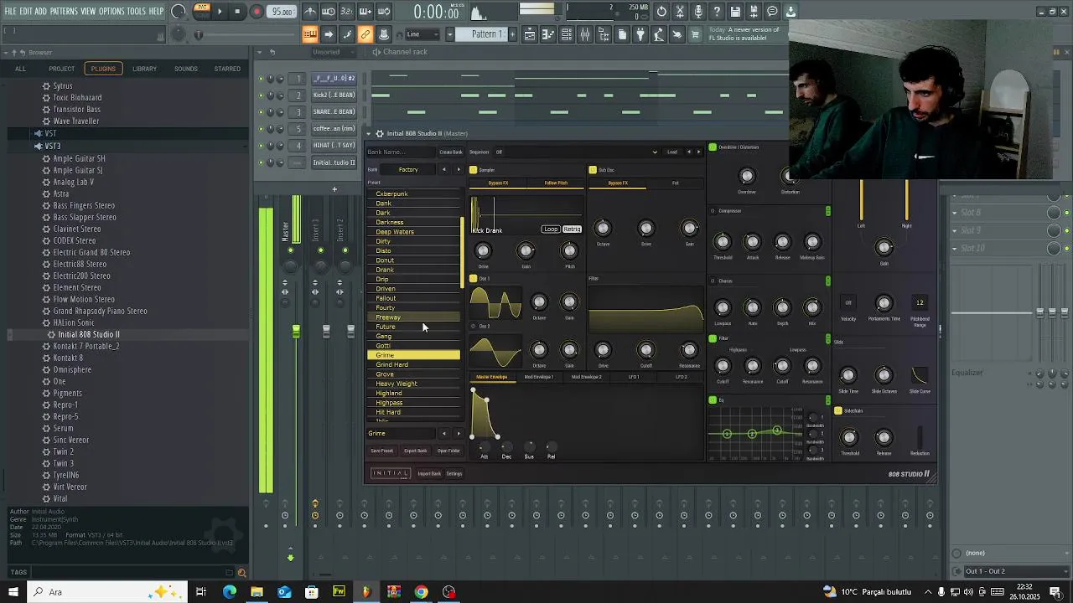
Task: Switch to the SOUNDS browser tab
Action: (x=186, y=69)
